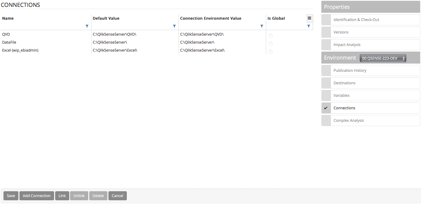
Task: Show the Variables section
Action: tap(341, 95)
